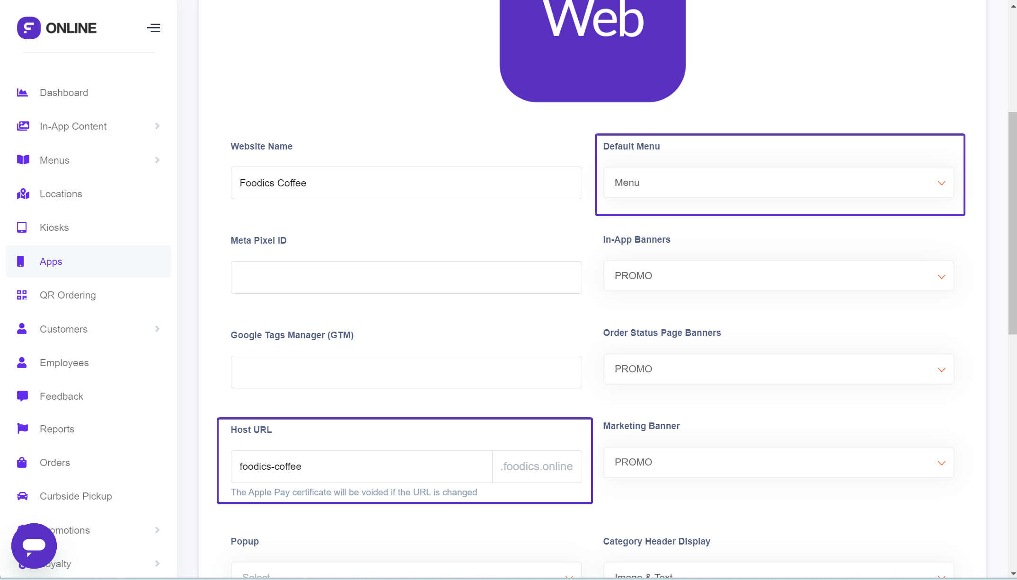This screenshot has height=580, width=1017.
Task: Click the Meta Pixel ID label
Action: tap(259, 240)
